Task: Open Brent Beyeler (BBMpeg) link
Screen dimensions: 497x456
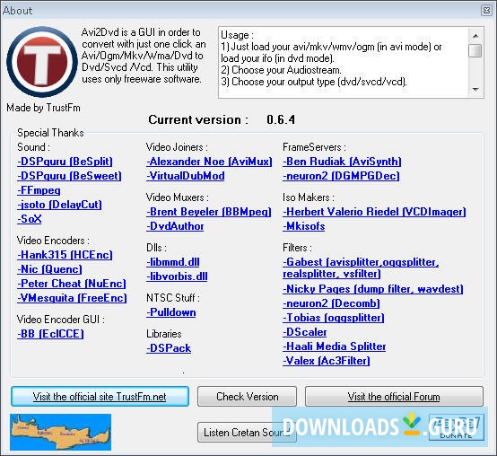Action: tap(209, 212)
